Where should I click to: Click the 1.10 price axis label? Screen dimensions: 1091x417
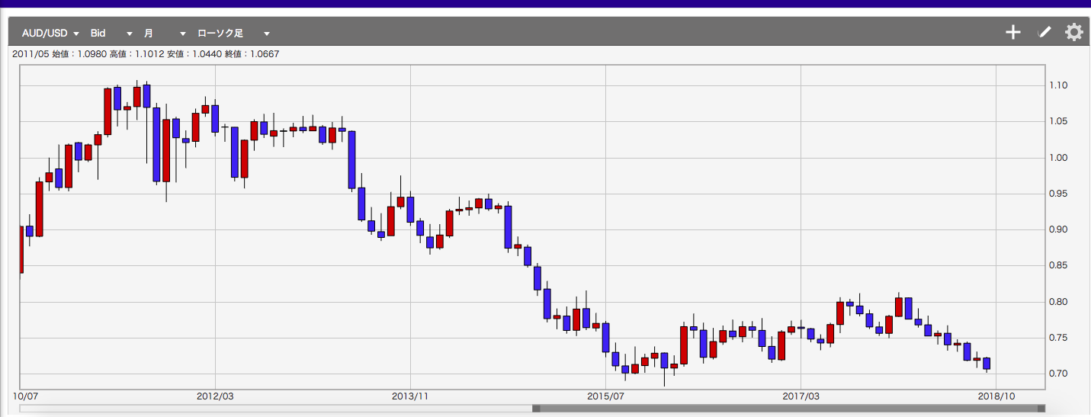(1058, 85)
